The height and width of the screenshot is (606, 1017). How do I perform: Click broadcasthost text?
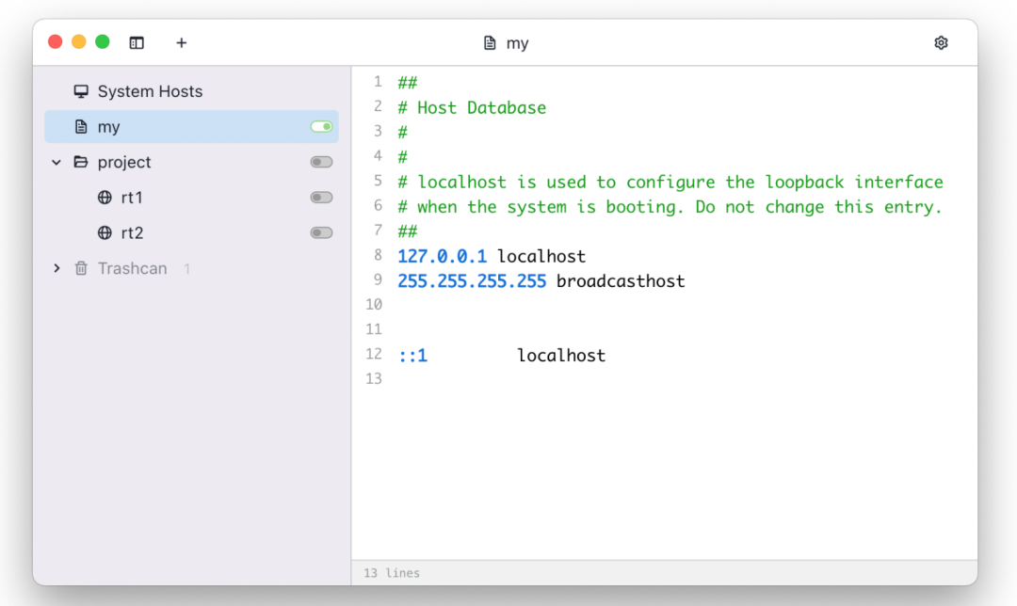click(621, 280)
